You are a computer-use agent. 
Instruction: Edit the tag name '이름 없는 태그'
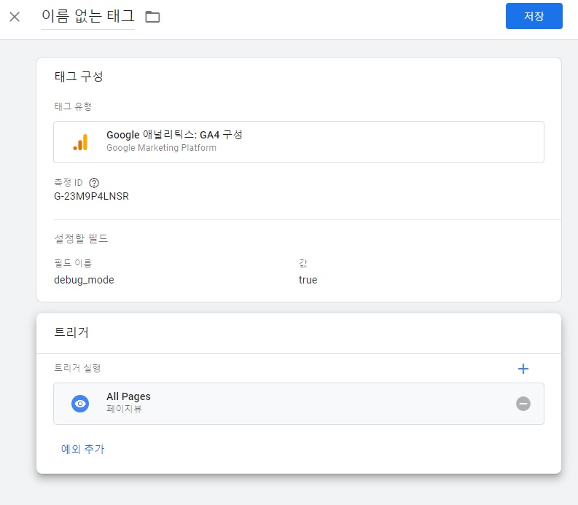pyautogui.click(x=87, y=17)
